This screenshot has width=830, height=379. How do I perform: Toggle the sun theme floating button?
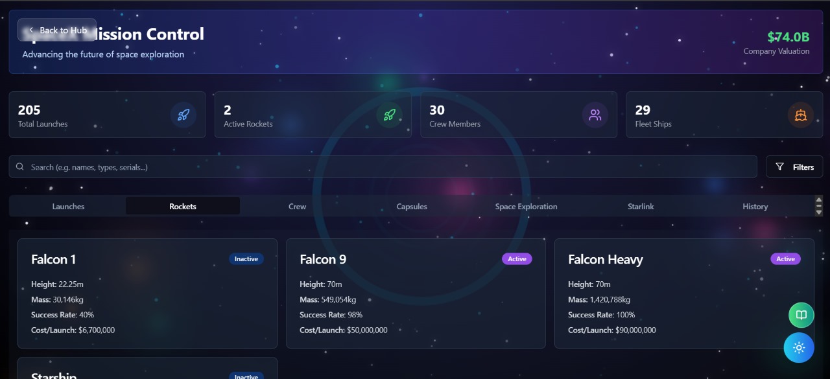(x=799, y=348)
